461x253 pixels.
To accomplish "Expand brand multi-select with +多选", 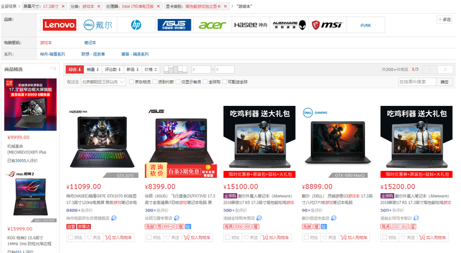I will 444,20.
